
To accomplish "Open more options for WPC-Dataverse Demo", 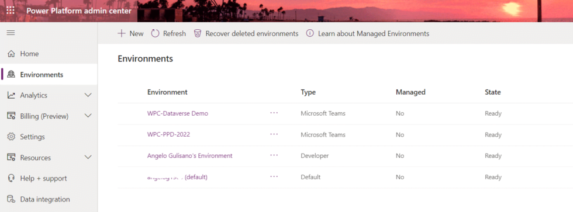I will (274, 113).
